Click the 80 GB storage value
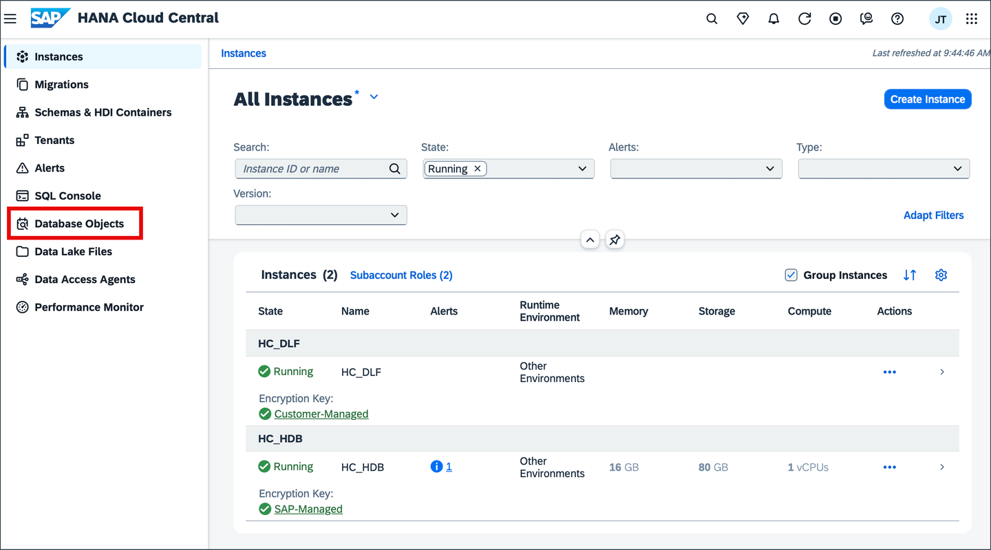This screenshot has width=991, height=550. [713, 467]
